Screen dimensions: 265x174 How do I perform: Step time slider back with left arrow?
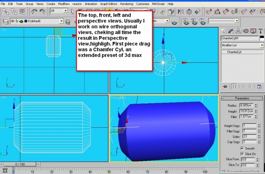(x=1, y=164)
